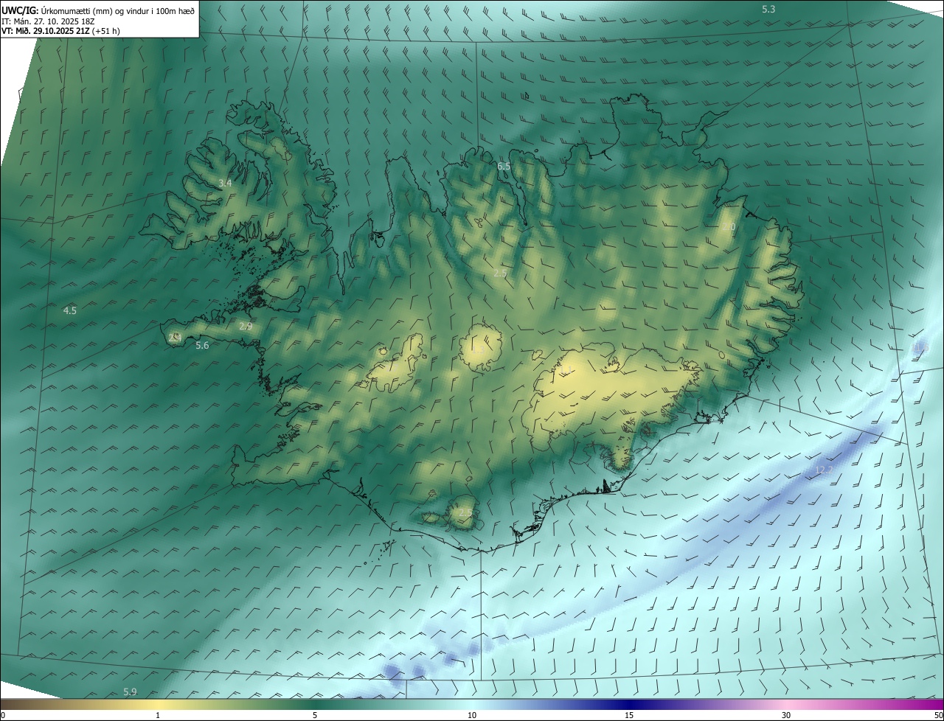Click the 5.6 value south of Snæfellsnes
Screen dimensions: 944x721
click(202, 345)
